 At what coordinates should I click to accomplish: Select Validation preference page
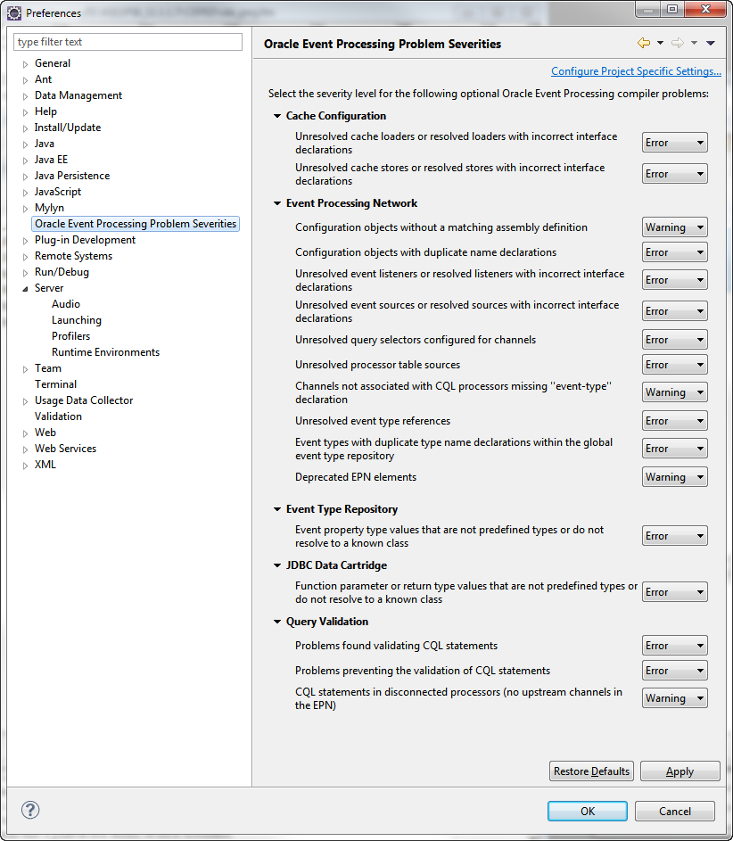tap(59, 416)
